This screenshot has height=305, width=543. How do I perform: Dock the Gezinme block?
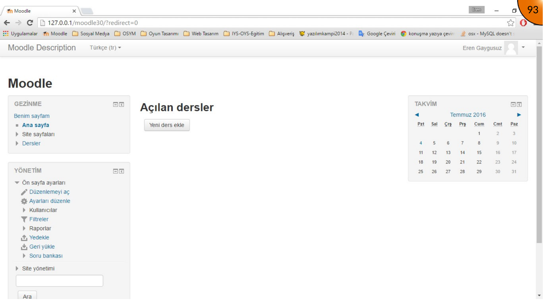point(122,104)
